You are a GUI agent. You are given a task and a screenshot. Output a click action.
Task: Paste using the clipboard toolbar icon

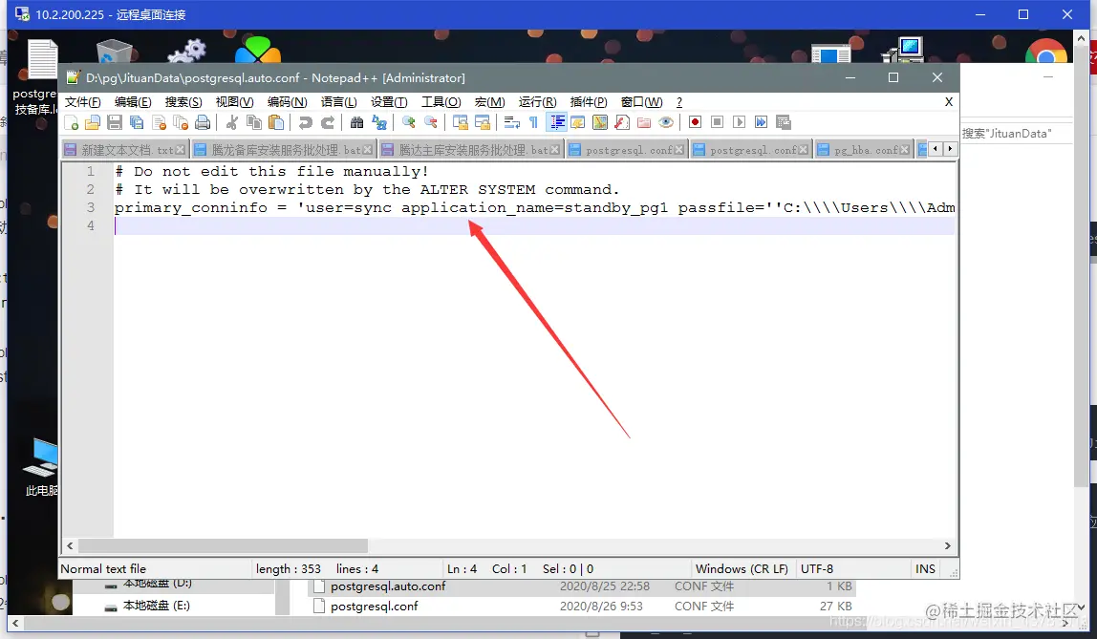[276, 123]
